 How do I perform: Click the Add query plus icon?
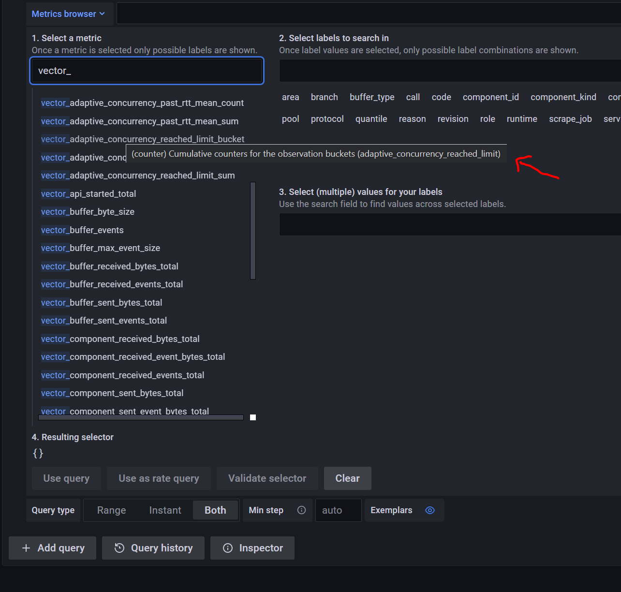26,548
